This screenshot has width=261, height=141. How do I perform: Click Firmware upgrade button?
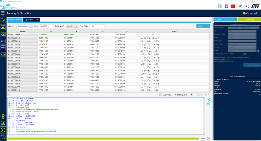252,65
